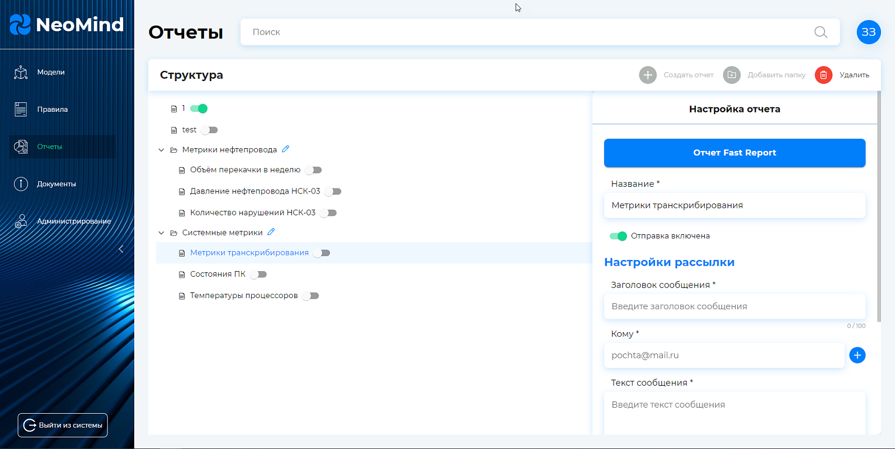
Task: Click the plus icon for Создать отчет
Action: (648, 75)
